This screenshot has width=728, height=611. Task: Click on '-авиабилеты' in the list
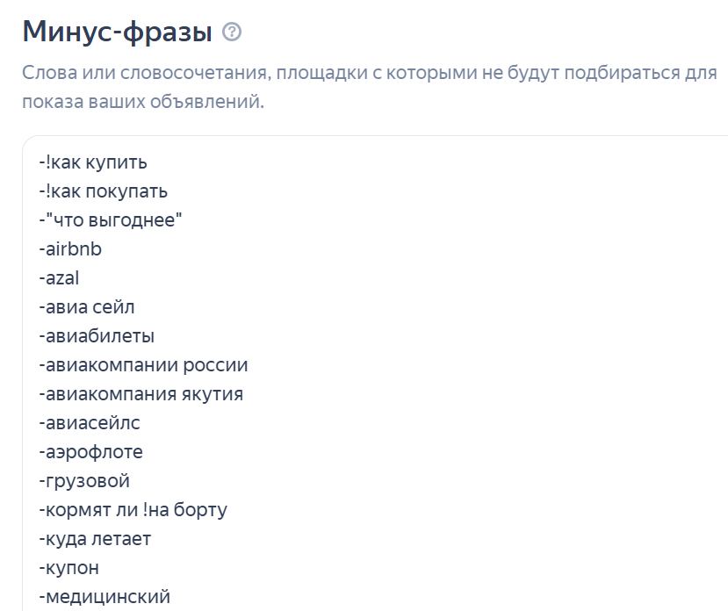pos(97,336)
